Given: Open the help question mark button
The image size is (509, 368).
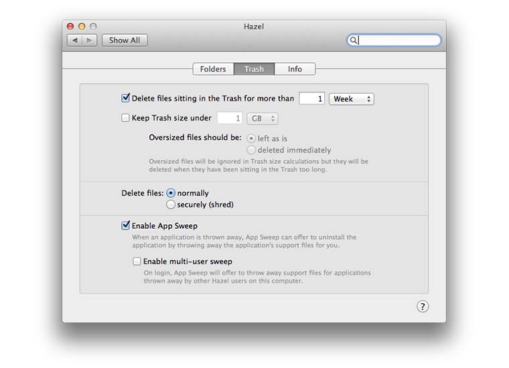Looking at the screenshot, I should click(x=423, y=306).
